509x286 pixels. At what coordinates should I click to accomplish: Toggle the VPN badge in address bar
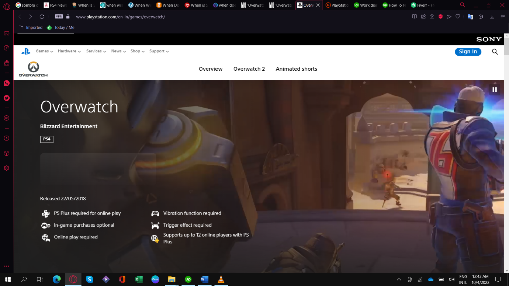tap(59, 17)
